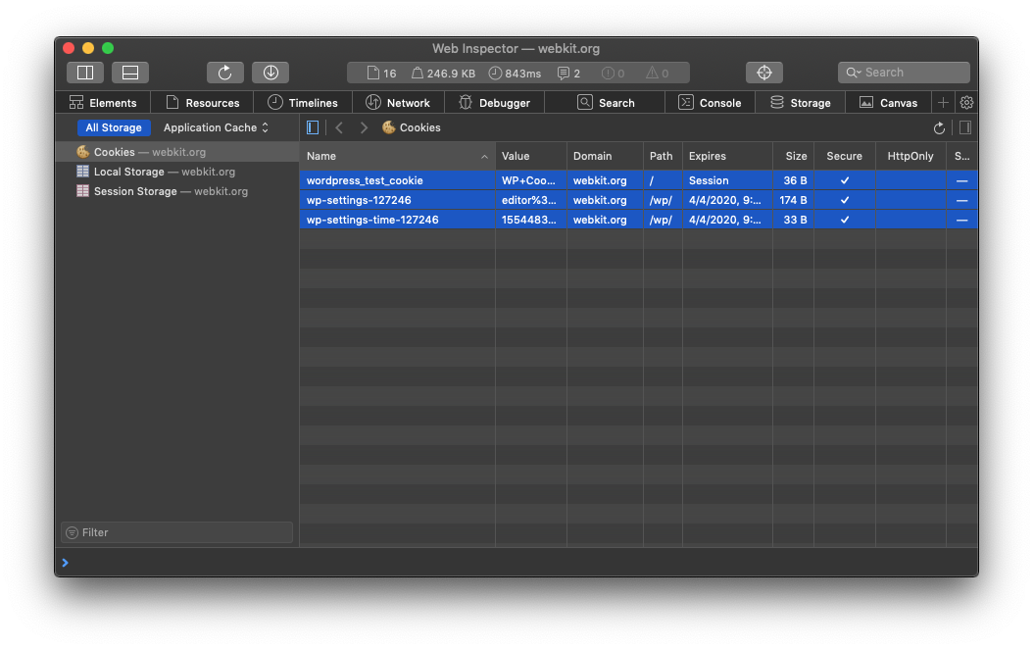Open Web Inspector settings gear

pos(966,103)
